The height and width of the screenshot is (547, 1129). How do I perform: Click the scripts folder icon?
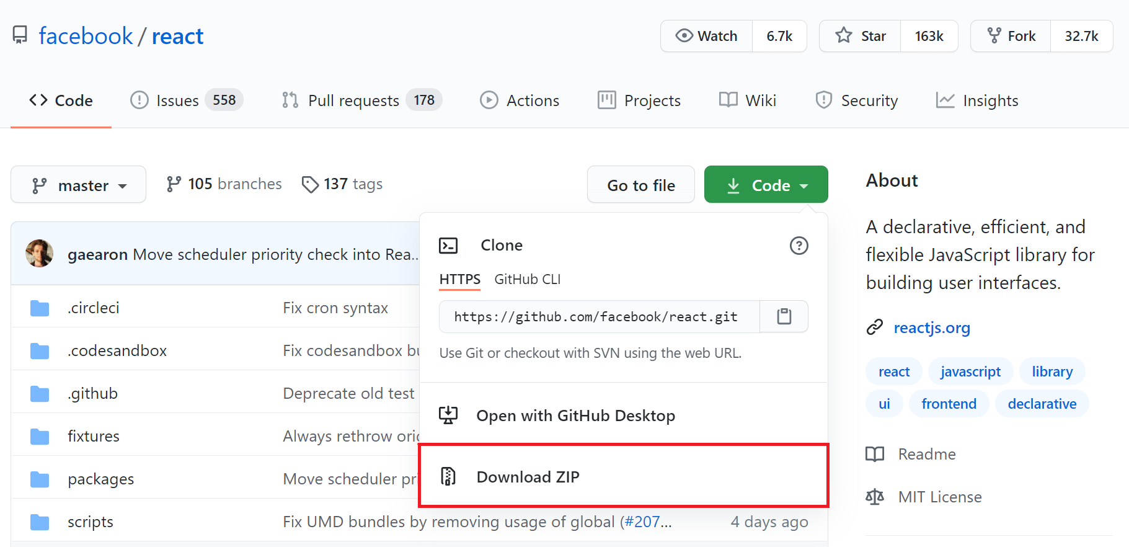click(x=40, y=522)
